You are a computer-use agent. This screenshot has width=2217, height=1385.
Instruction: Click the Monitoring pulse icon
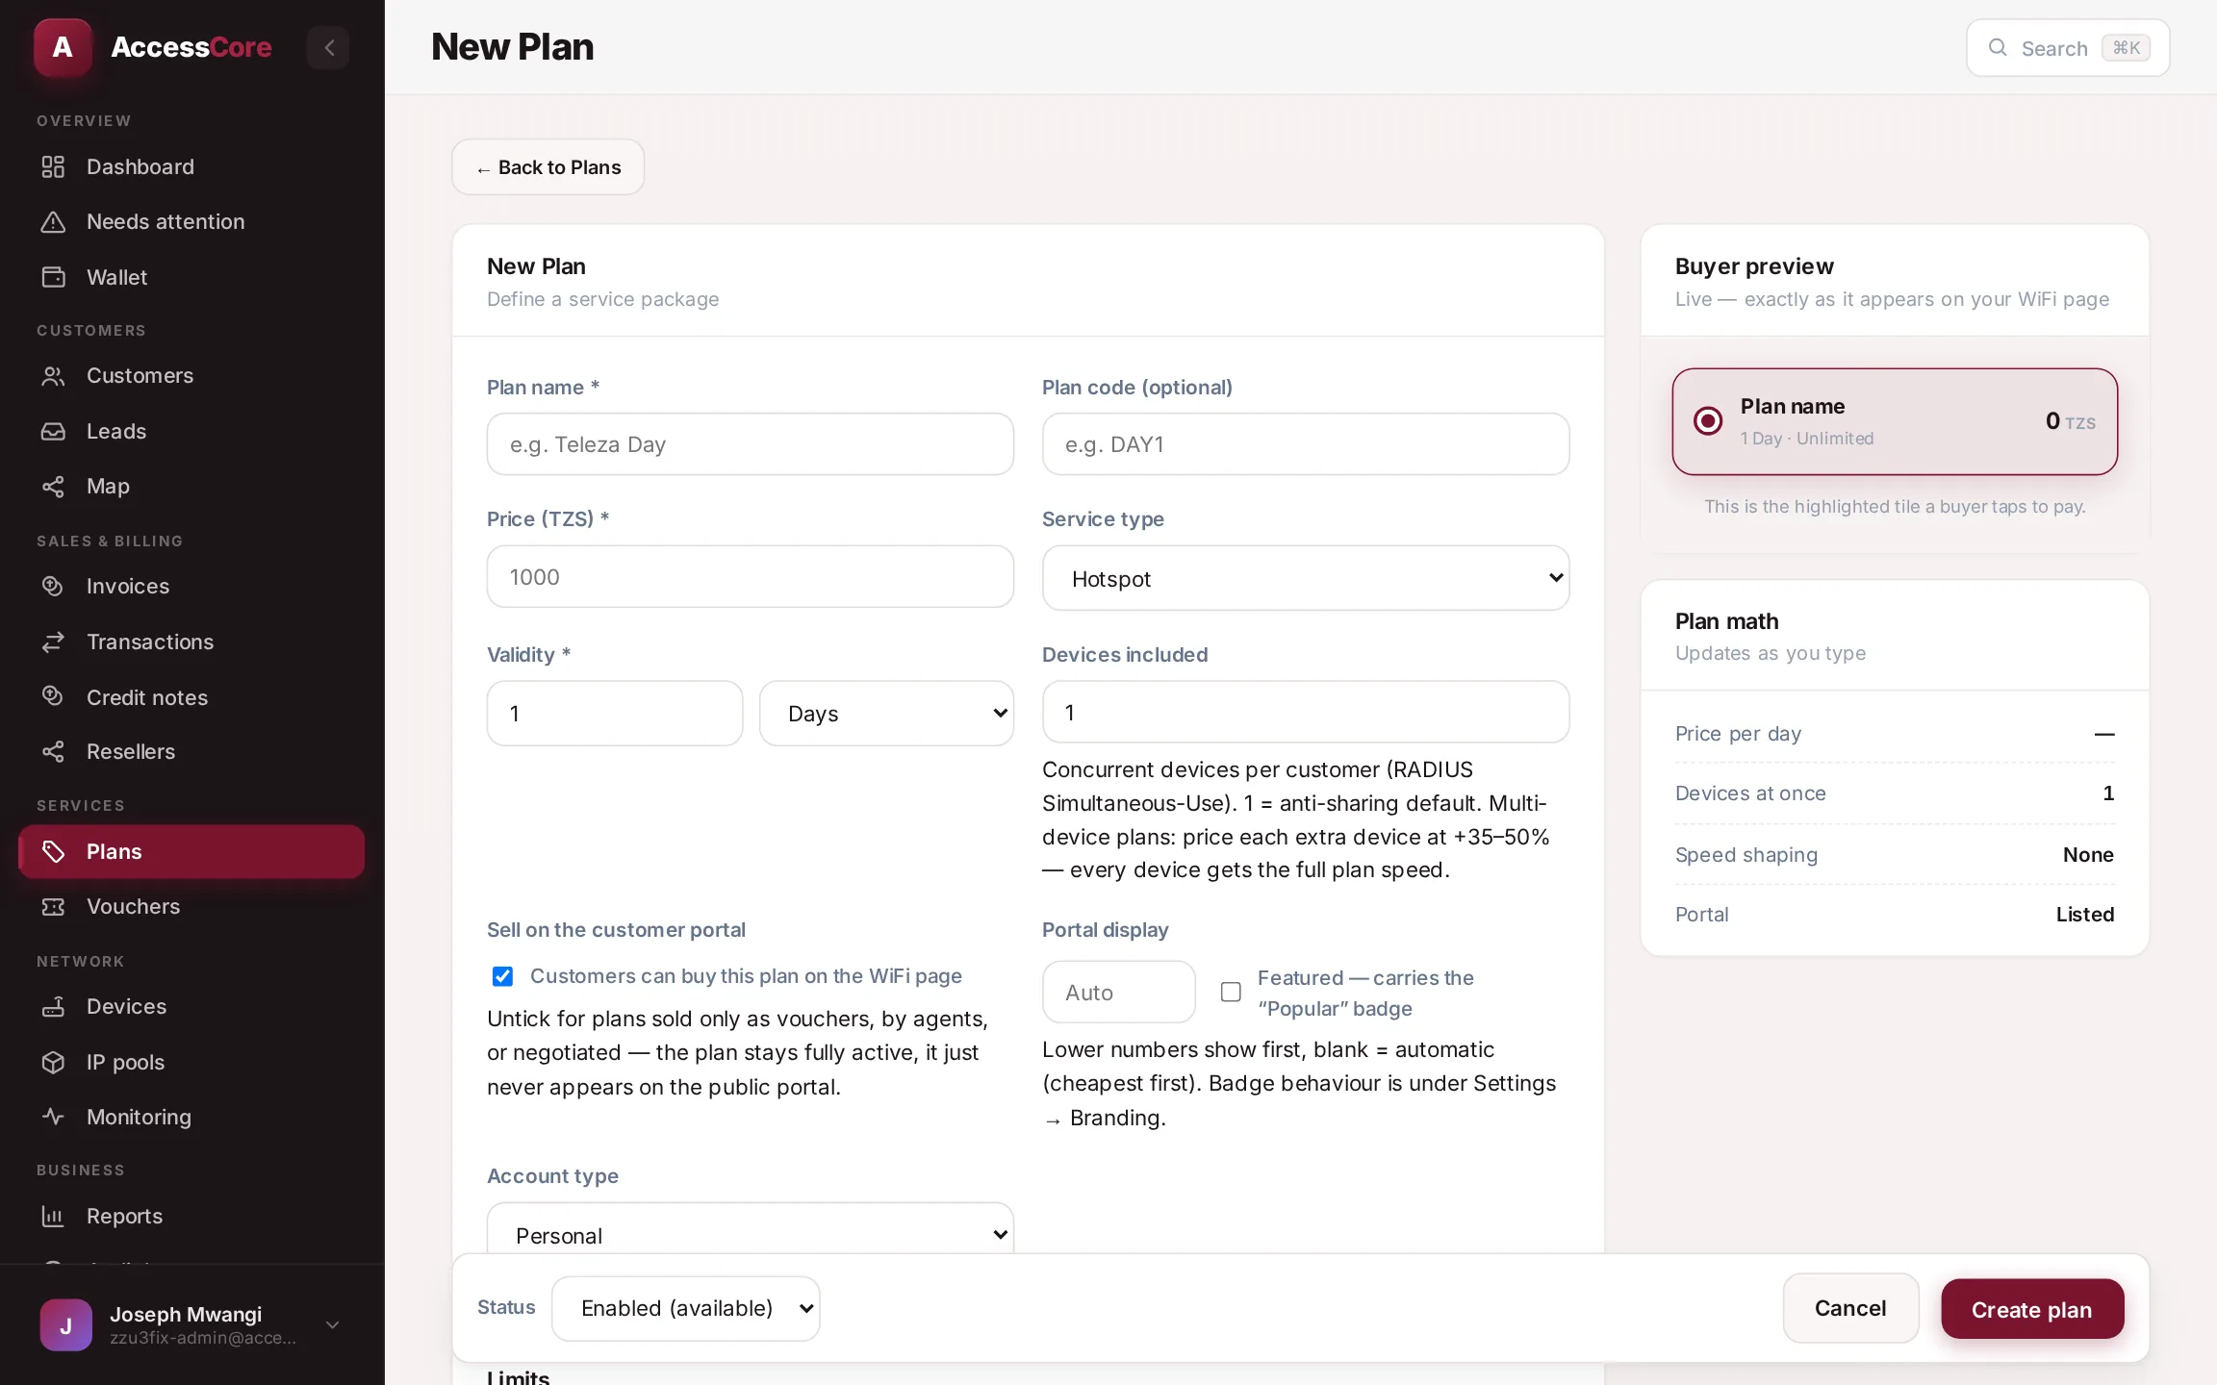[53, 1117]
